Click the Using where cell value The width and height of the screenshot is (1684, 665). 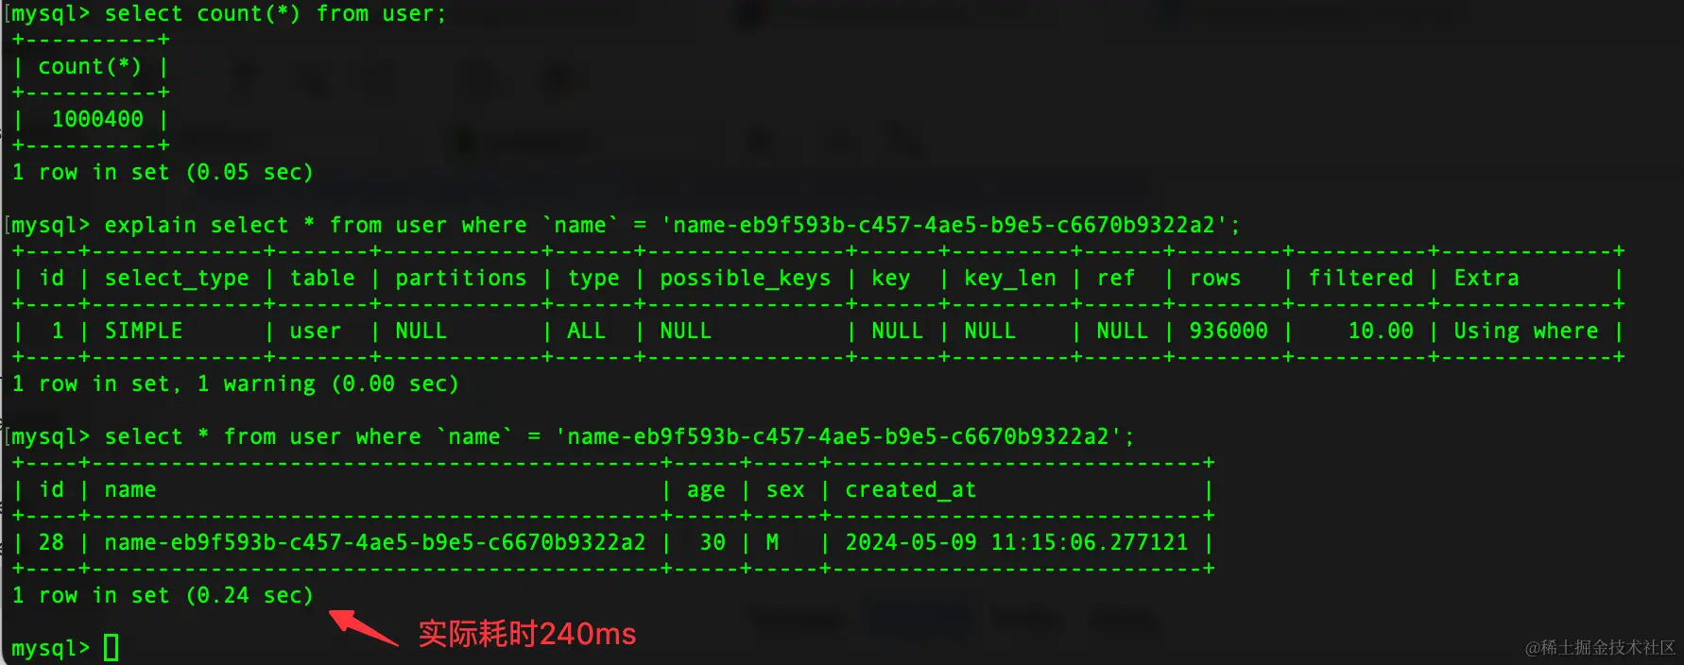point(1526,332)
